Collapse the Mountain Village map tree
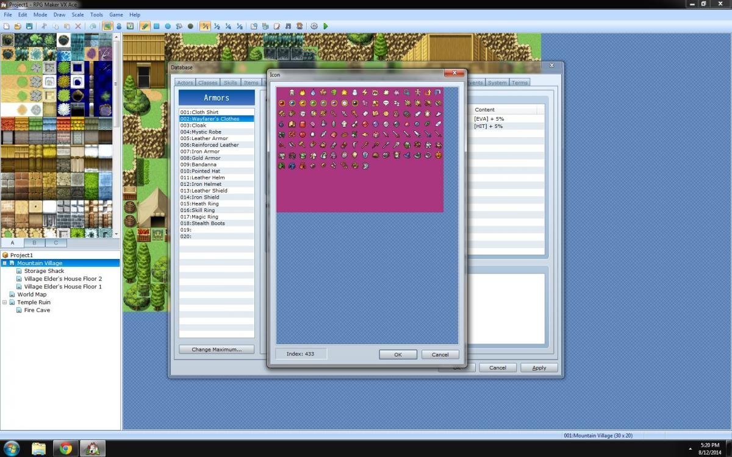Image resolution: width=732 pixels, height=457 pixels. tap(5, 263)
